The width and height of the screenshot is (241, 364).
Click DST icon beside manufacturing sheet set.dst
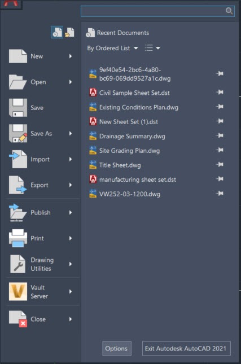(x=93, y=179)
